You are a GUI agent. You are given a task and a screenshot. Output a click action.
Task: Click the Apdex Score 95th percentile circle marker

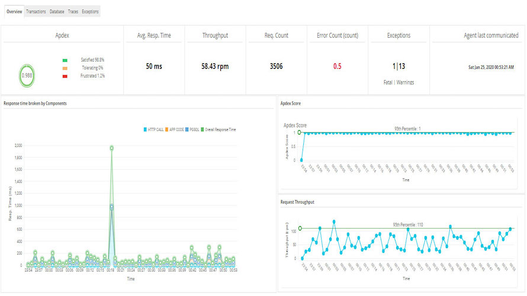coord(300,133)
